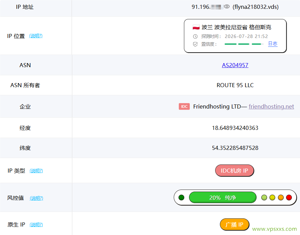Toggle the eye icon to reveal IP address
The image size is (300, 235).
pos(227,7)
